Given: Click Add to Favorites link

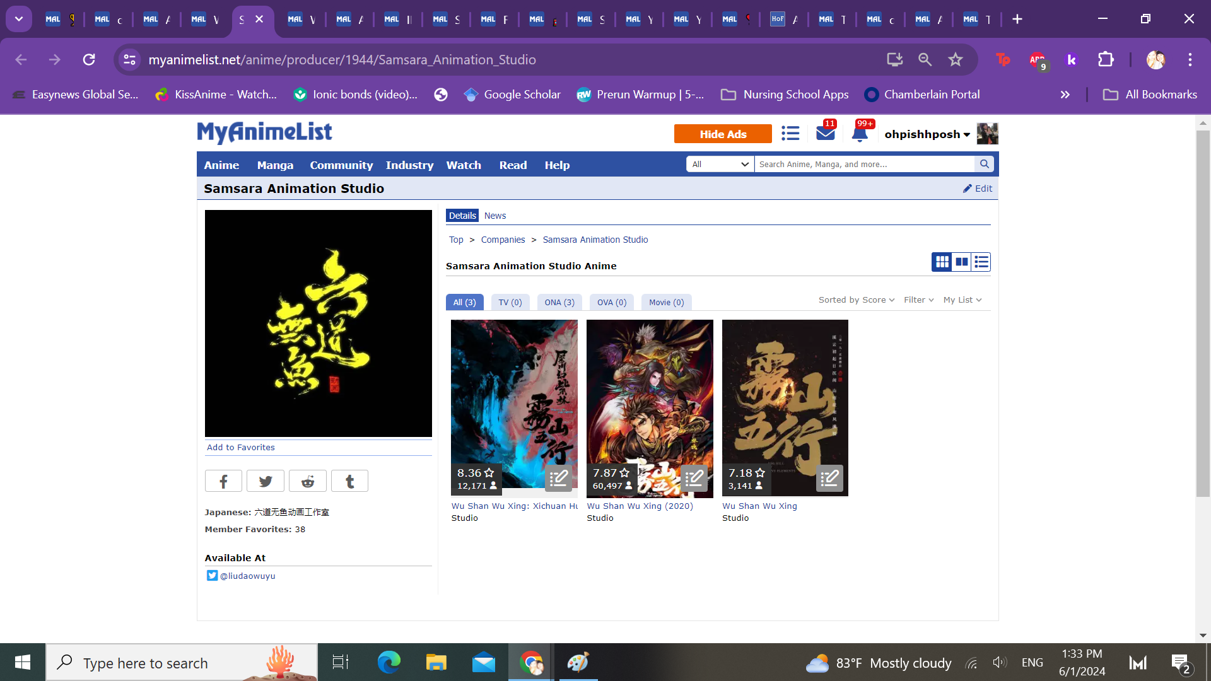Looking at the screenshot, I should (x=241, y=447).
